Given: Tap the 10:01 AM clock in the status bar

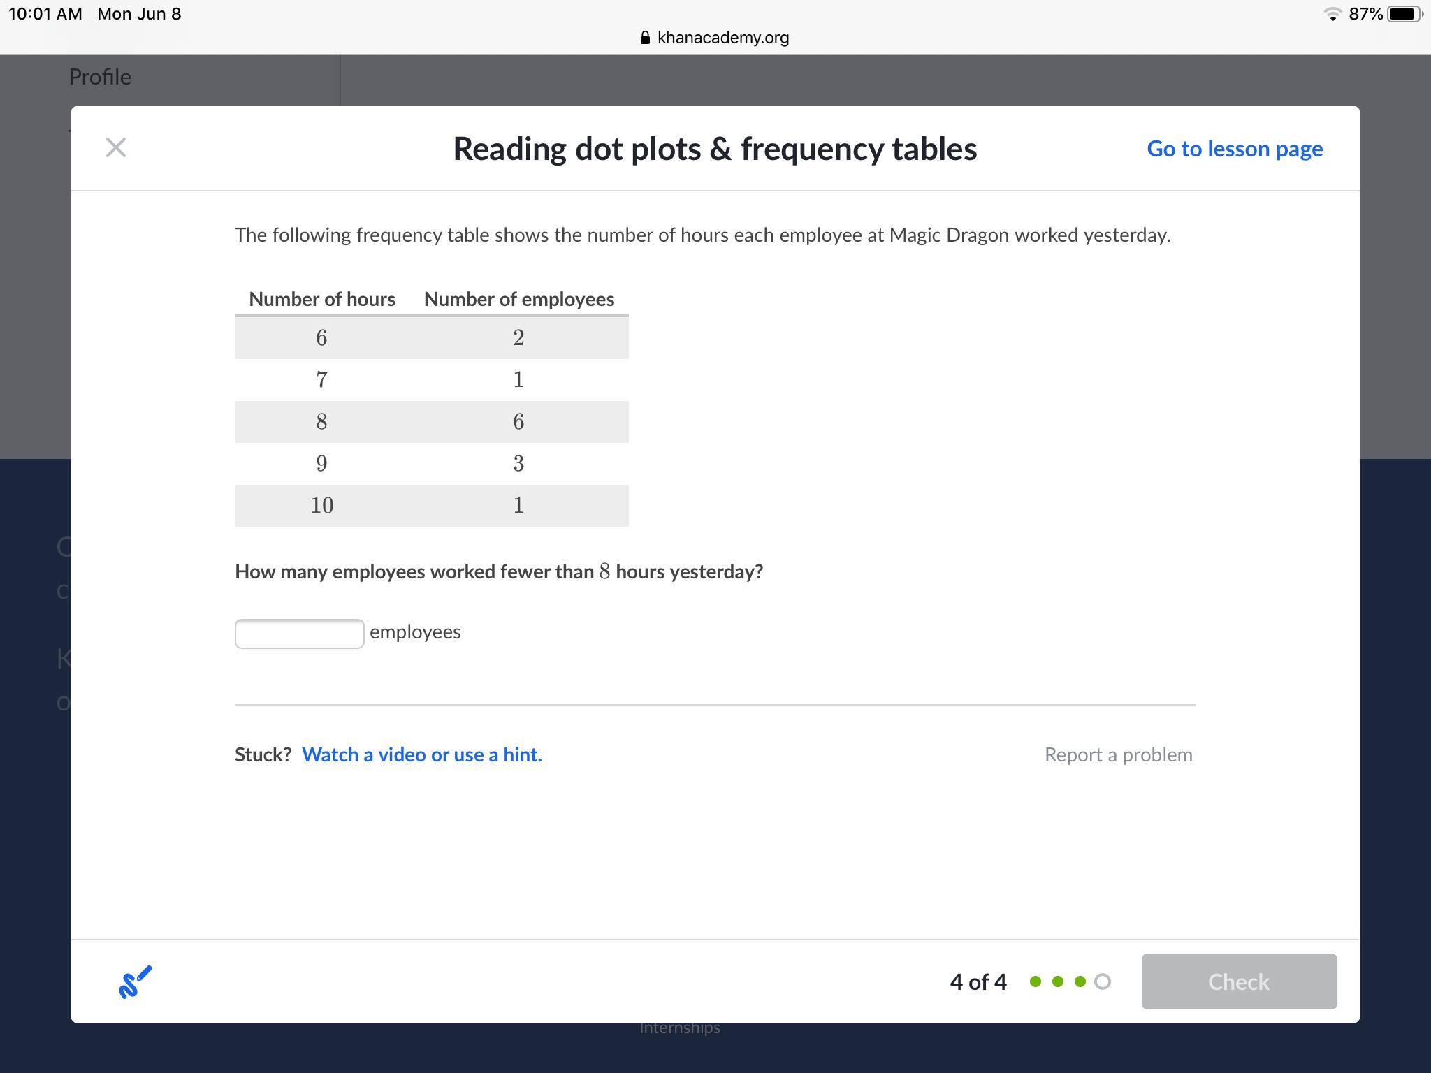Looking at the screenshot, I should pos(45,14).
